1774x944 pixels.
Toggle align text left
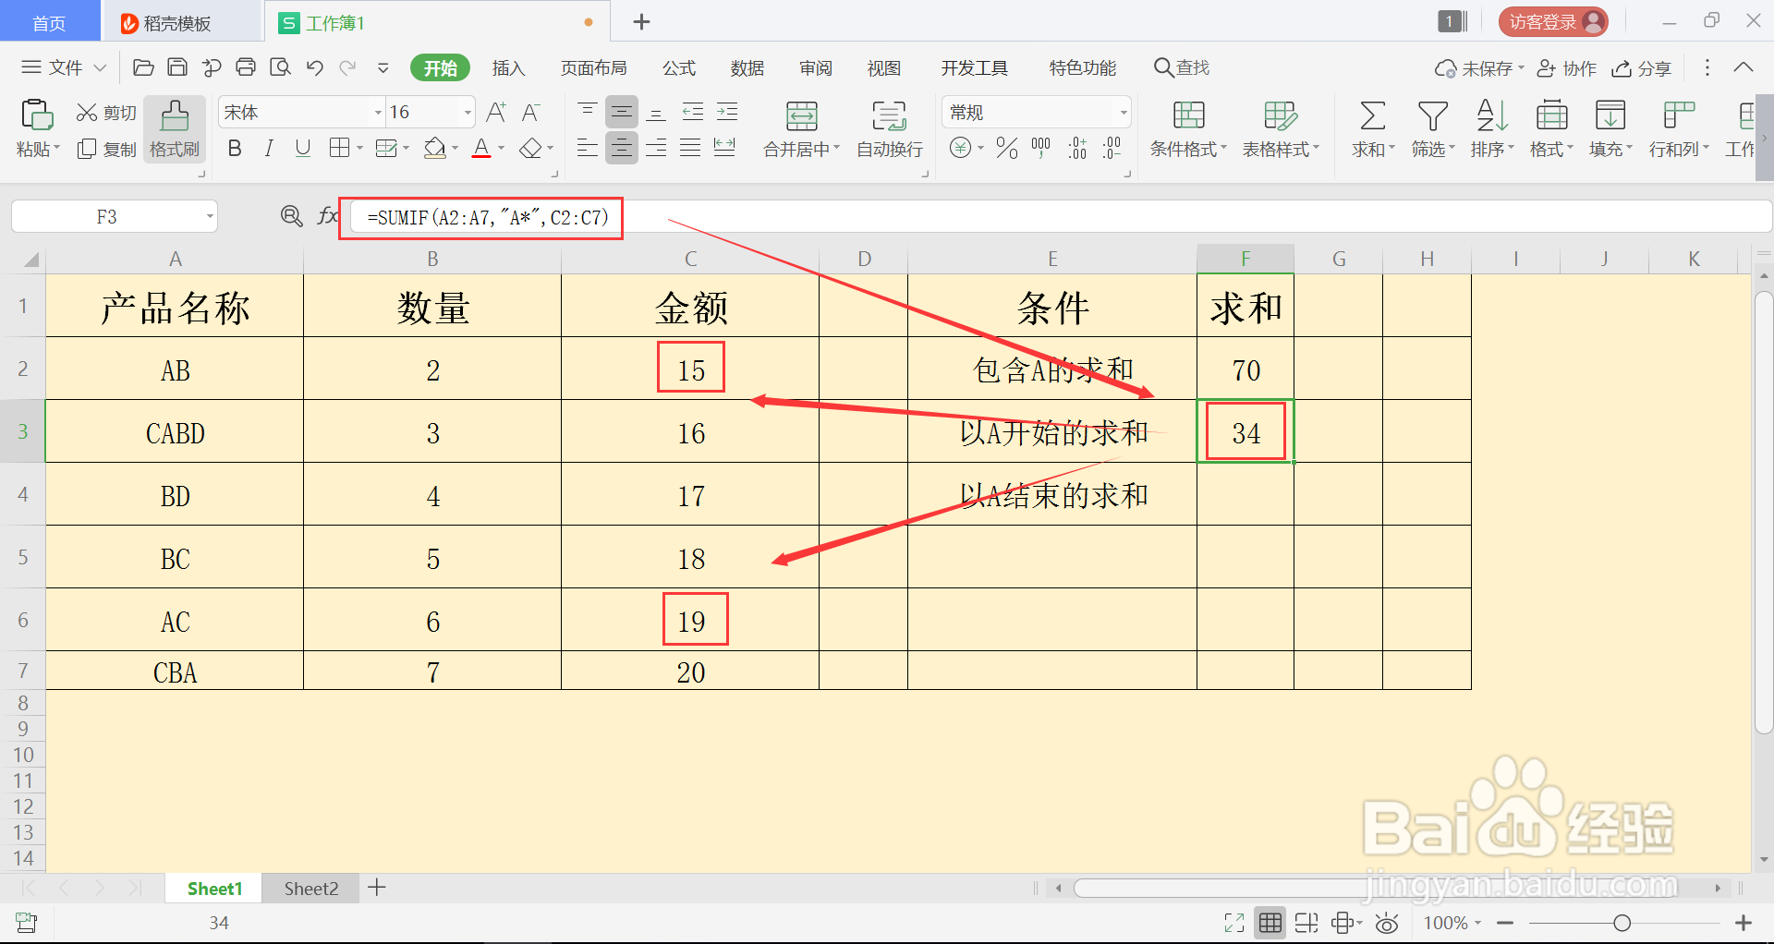click(x=587, y=148)
